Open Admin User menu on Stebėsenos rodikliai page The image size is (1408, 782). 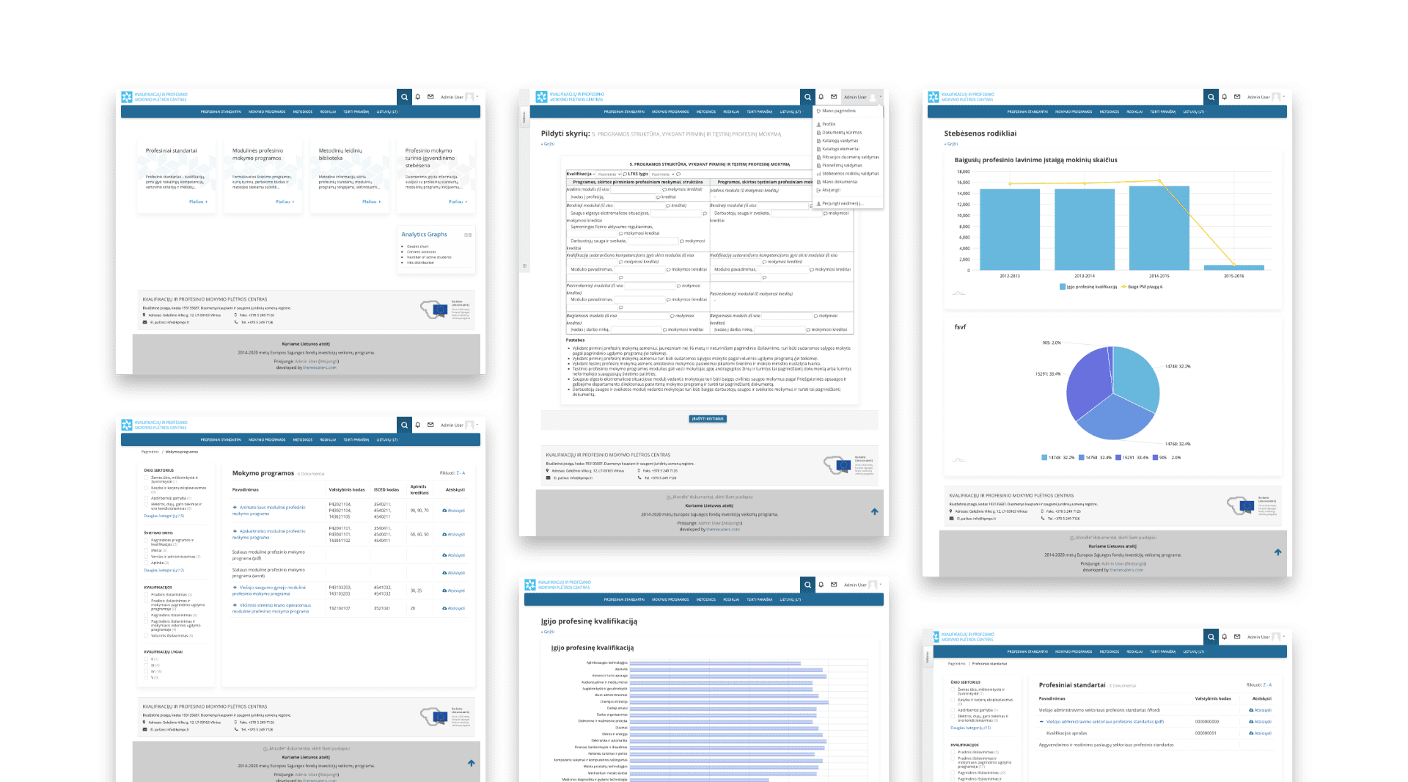tap(1266, 97)
